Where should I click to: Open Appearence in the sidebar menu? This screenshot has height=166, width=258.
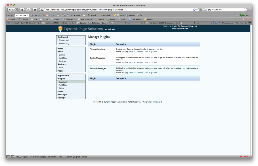[x=63, y=75]
